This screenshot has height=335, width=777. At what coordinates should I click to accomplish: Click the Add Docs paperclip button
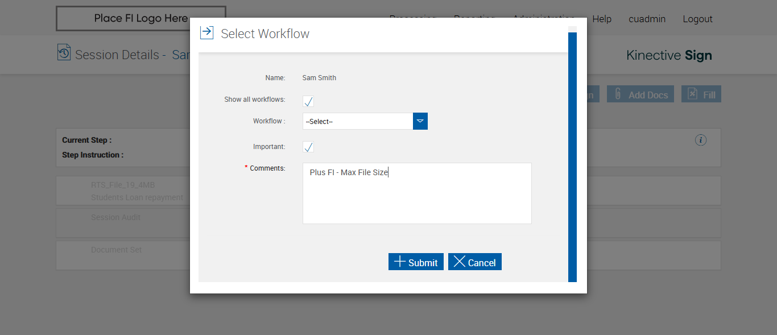(640, 94)
